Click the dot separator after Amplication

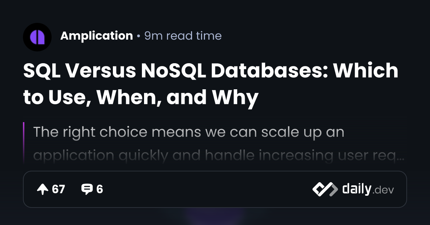pyautogui.click(x=138, y=36)
